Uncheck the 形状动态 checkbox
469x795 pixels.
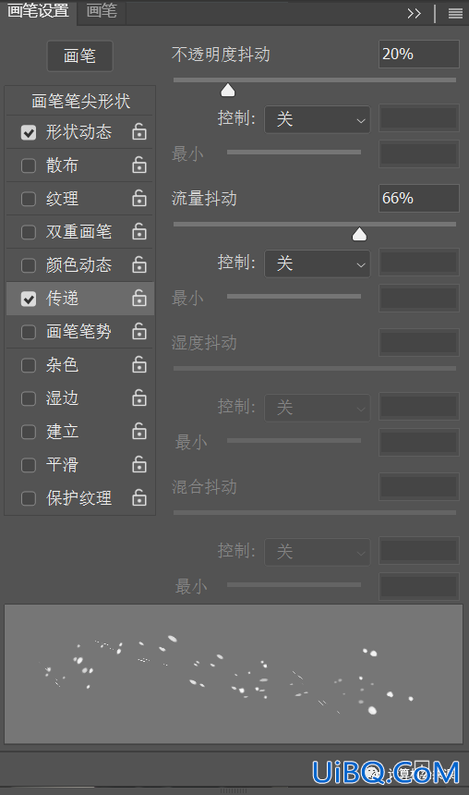[x=29, y=133]
